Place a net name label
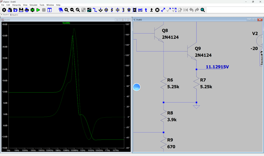 pos(140,10)
